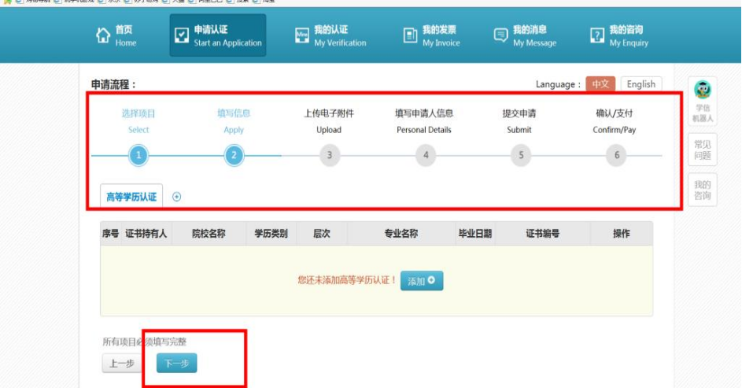Image resolution: width=742 pixels, height=388 pixels.
Task: Open My Message chat icon
Action: [500, 36]
